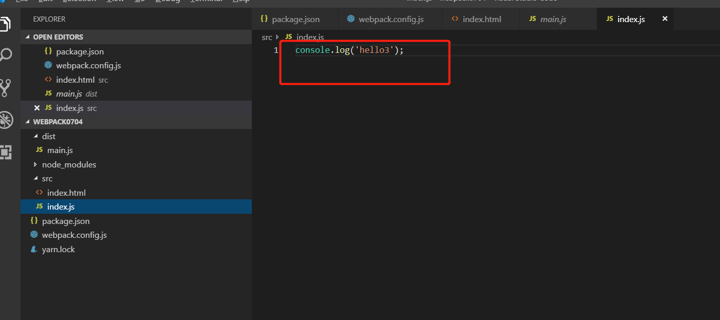Collapse the dist folder
This screenshot has height=320, width=720.
pos(36,136)
